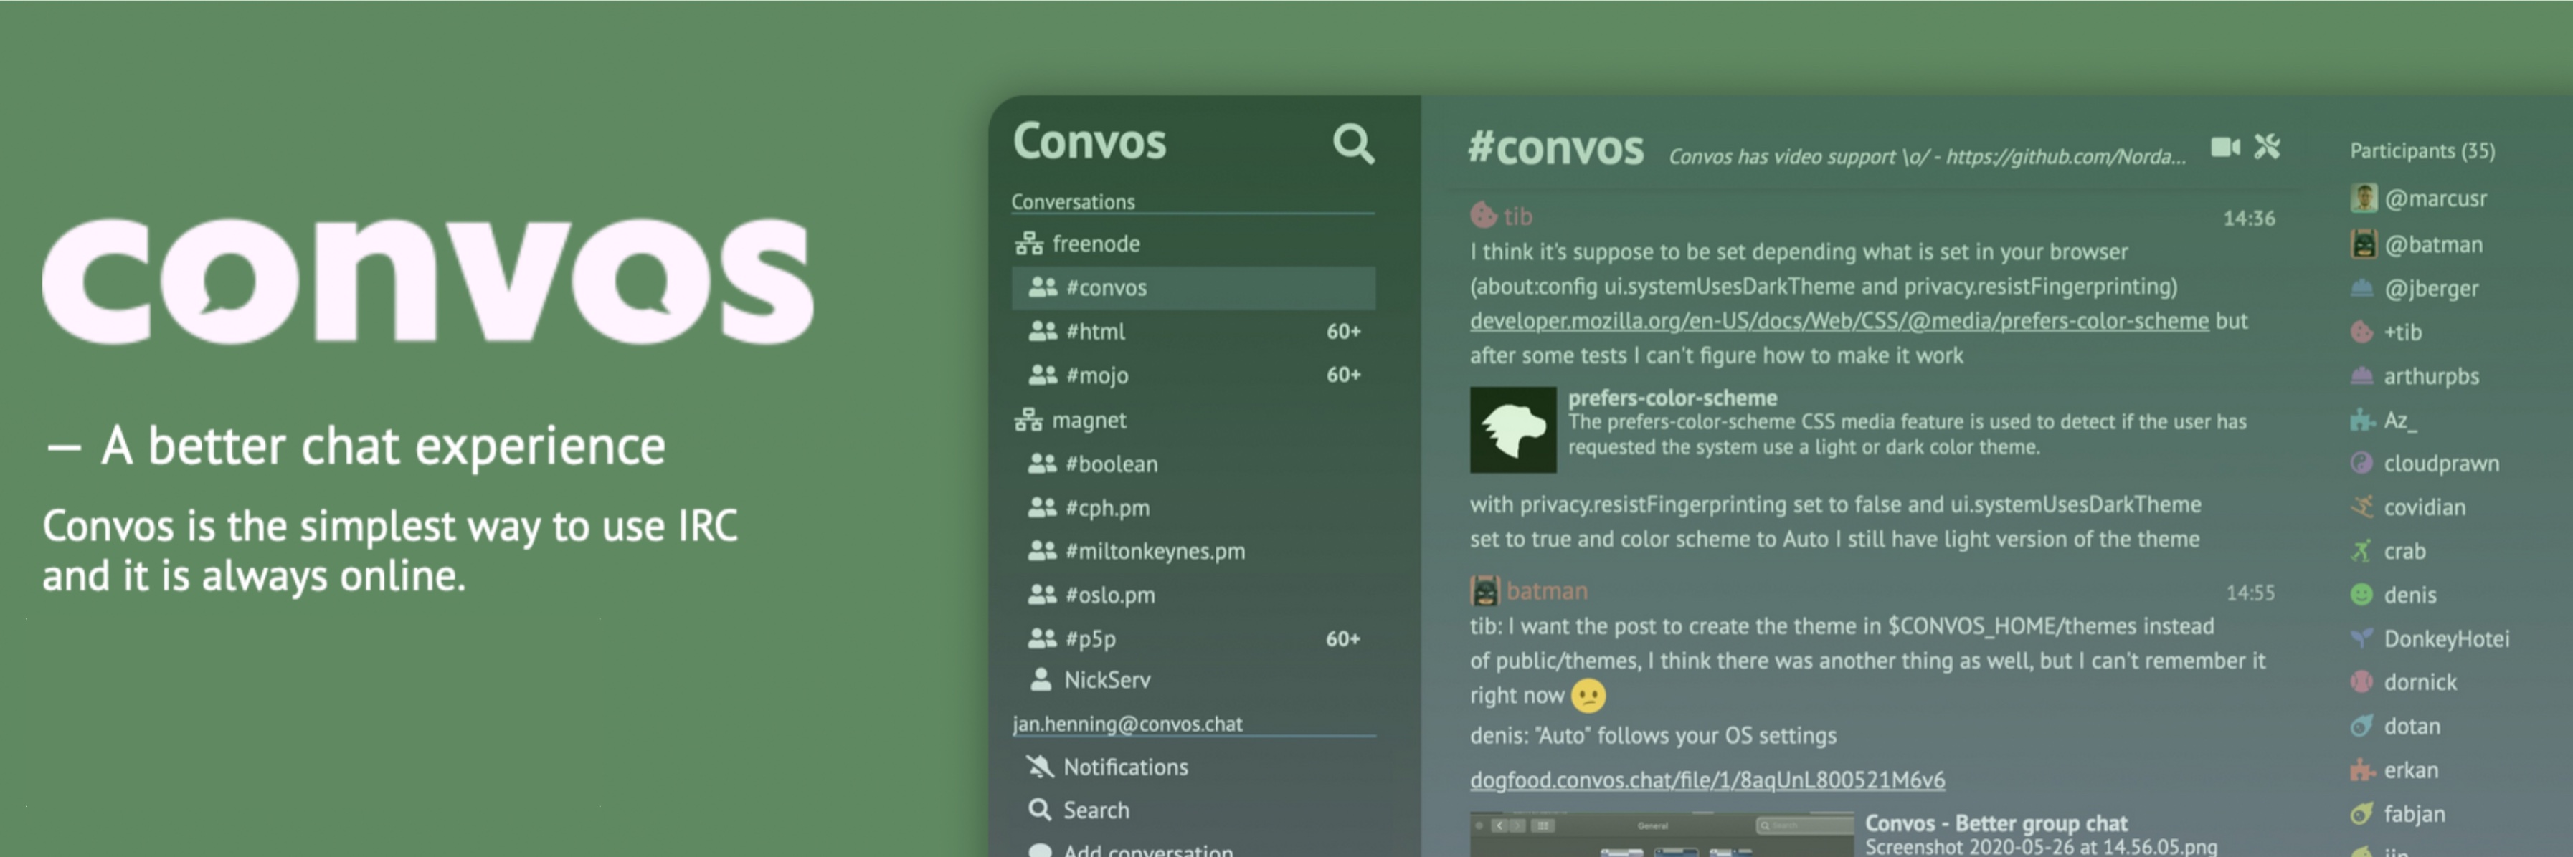Click the Search magnifier icon in sidebar
2573x857 pixels.
[x=1040, y=809]
